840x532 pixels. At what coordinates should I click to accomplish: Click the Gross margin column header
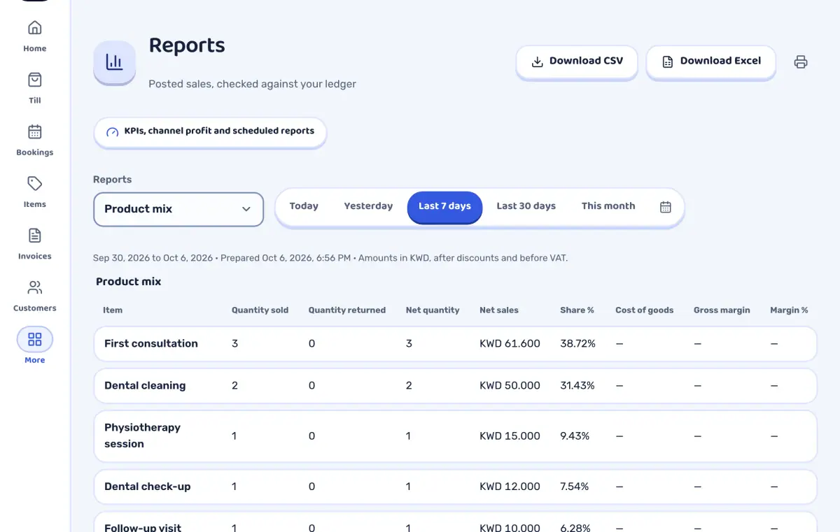pos(722,310)
